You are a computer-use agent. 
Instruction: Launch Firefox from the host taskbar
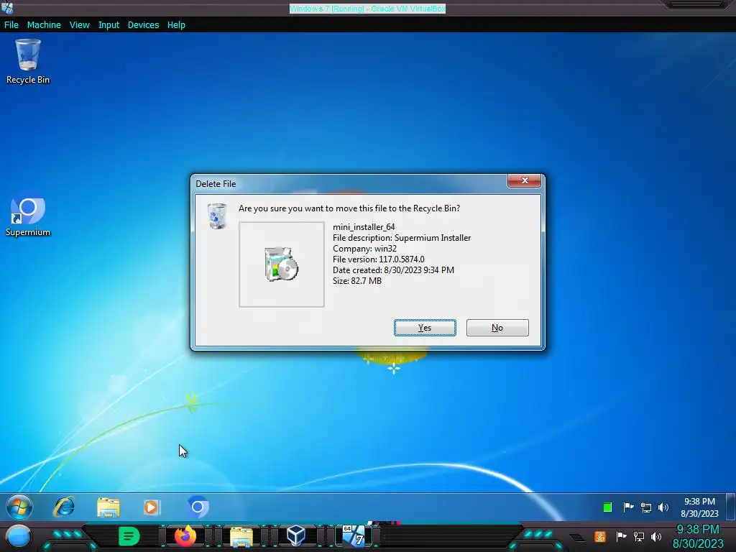[185, 536]
